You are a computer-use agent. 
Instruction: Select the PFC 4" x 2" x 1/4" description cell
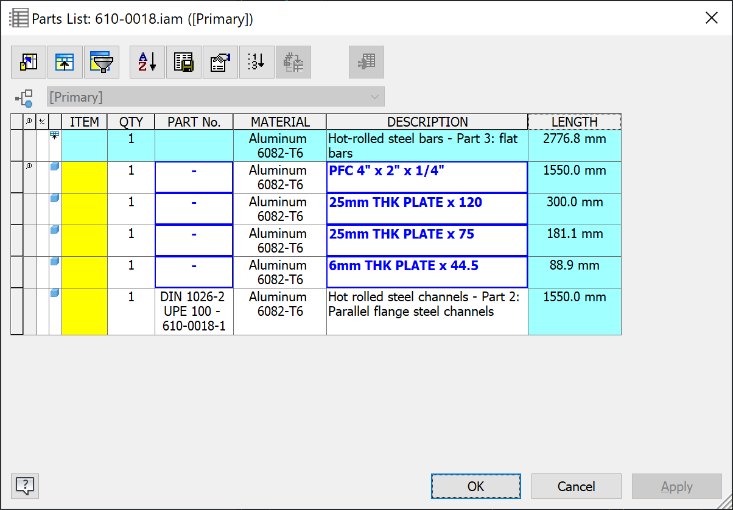pyautogui.click(x=426, y=176)
